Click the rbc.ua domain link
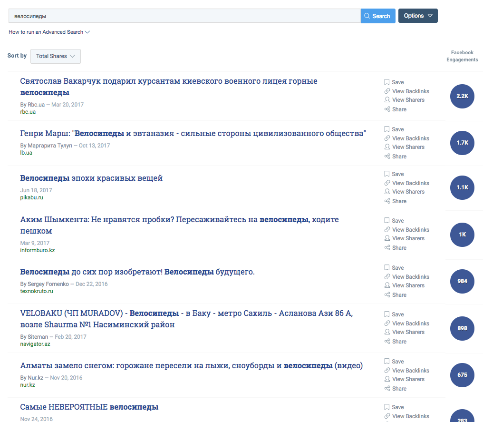Image resolution: width=483 pixels, height=422 pixels. [28, 112]
